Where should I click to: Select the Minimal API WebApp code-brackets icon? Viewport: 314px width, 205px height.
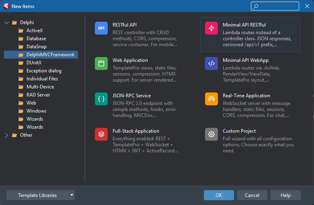tap(211, 64)
